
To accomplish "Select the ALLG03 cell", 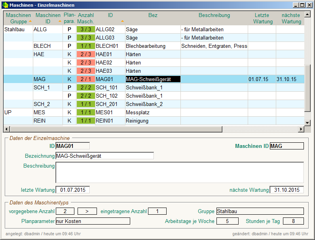I will point(110,38).
